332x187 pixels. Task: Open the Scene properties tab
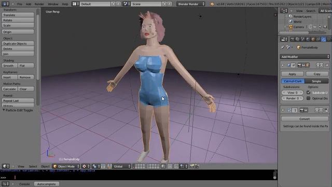click(x=303, y=39)
